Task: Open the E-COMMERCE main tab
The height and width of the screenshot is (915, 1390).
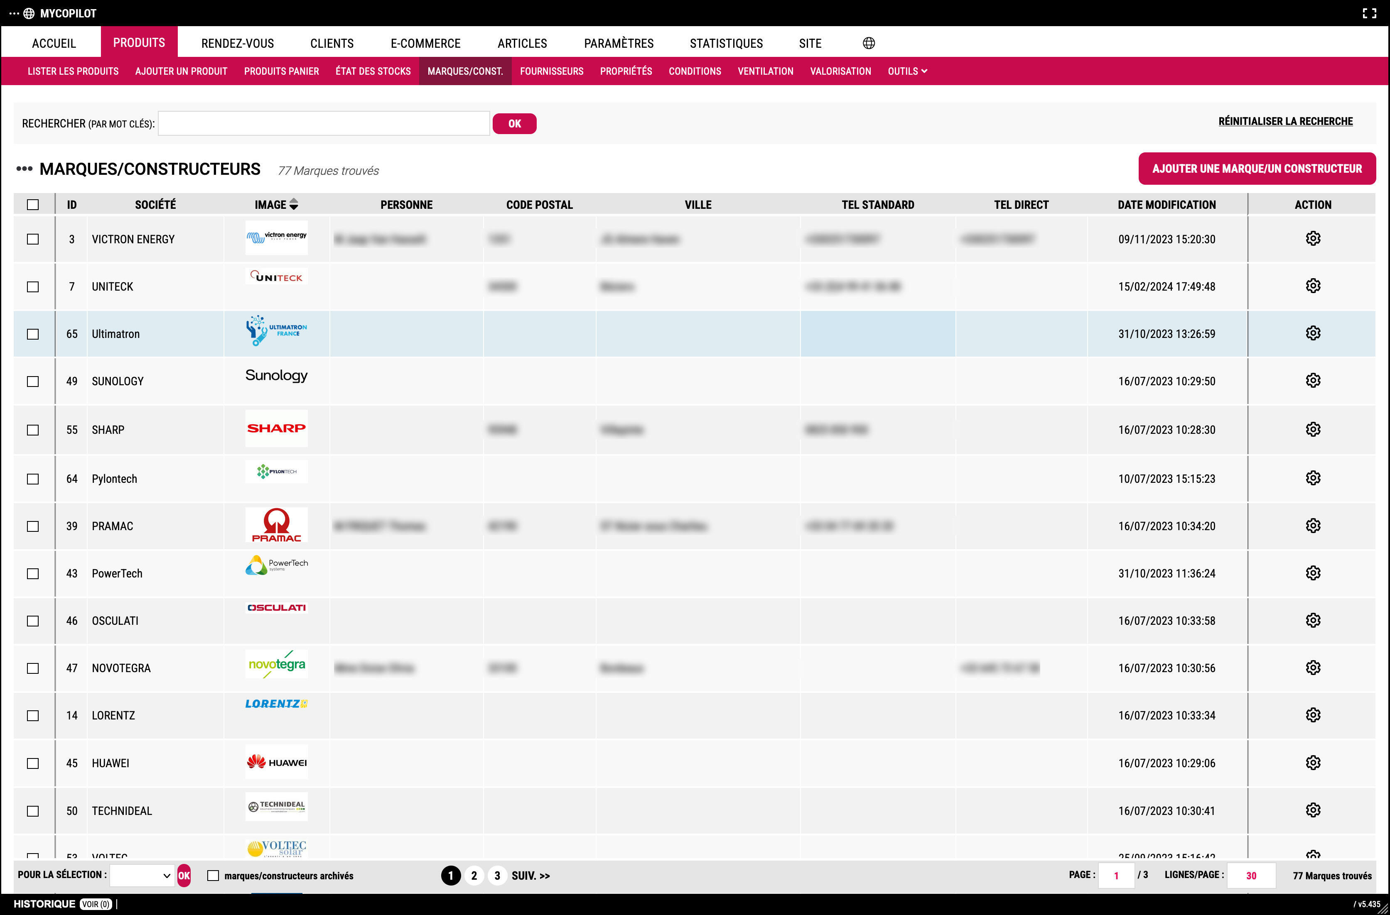Action: pyautogui.click(x=425, y=43)
